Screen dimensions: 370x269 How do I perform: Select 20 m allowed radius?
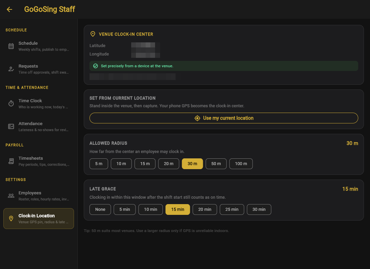169,164
